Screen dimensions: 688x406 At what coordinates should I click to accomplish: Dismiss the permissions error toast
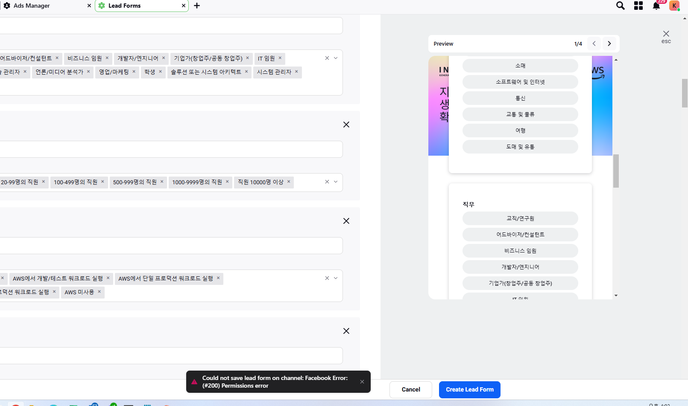pos(362,382)
